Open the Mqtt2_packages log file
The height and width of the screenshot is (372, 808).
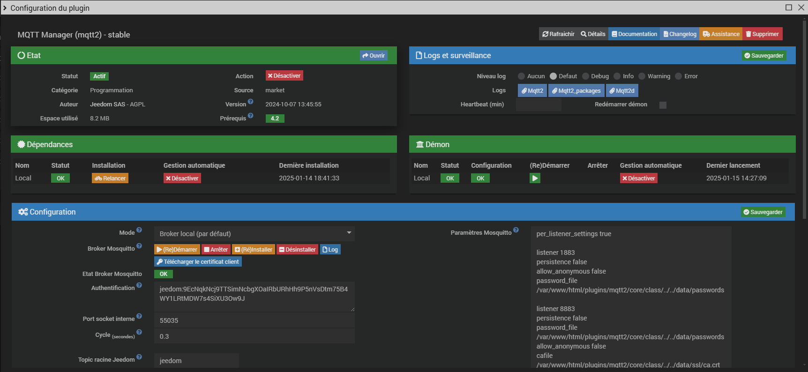[576, 91]
